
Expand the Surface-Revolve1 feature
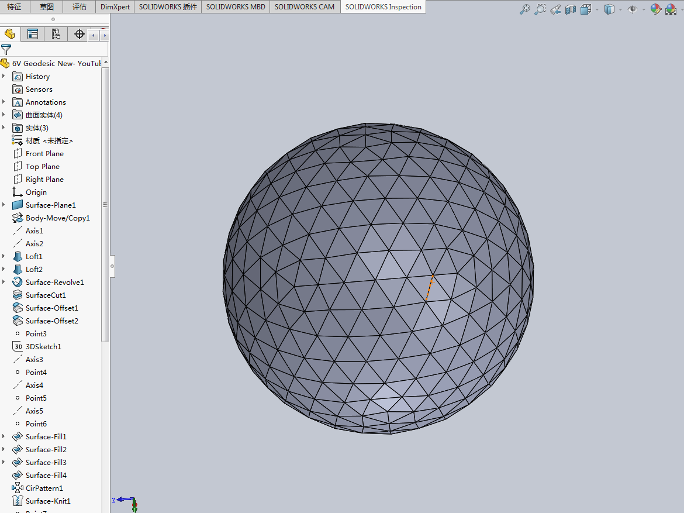[4, 282]
